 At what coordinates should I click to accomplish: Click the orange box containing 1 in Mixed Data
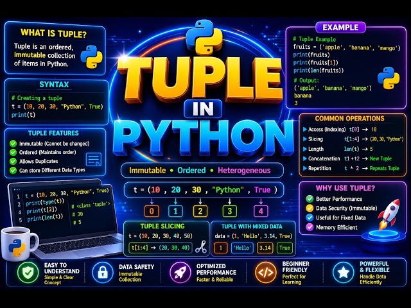[221, 248]
